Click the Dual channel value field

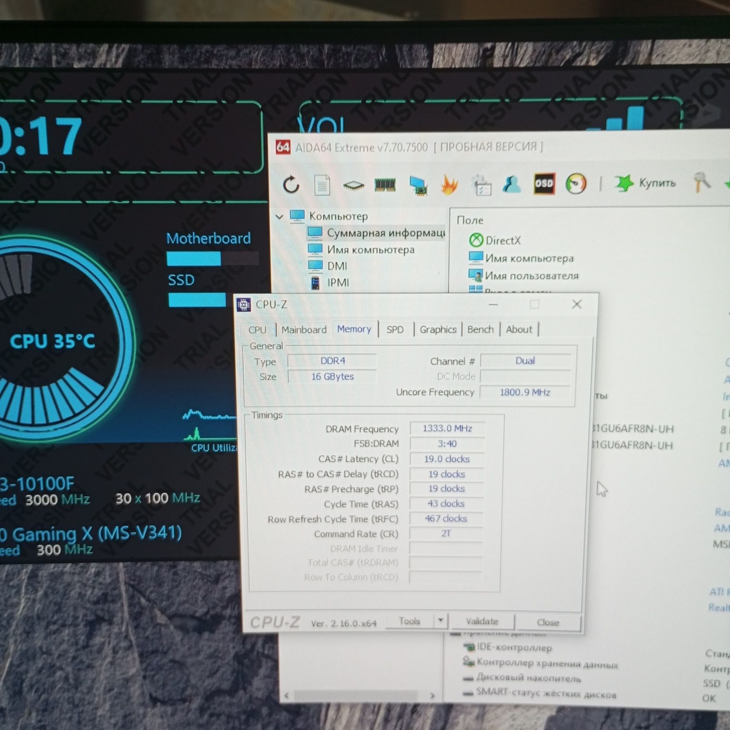click(525, 361)
